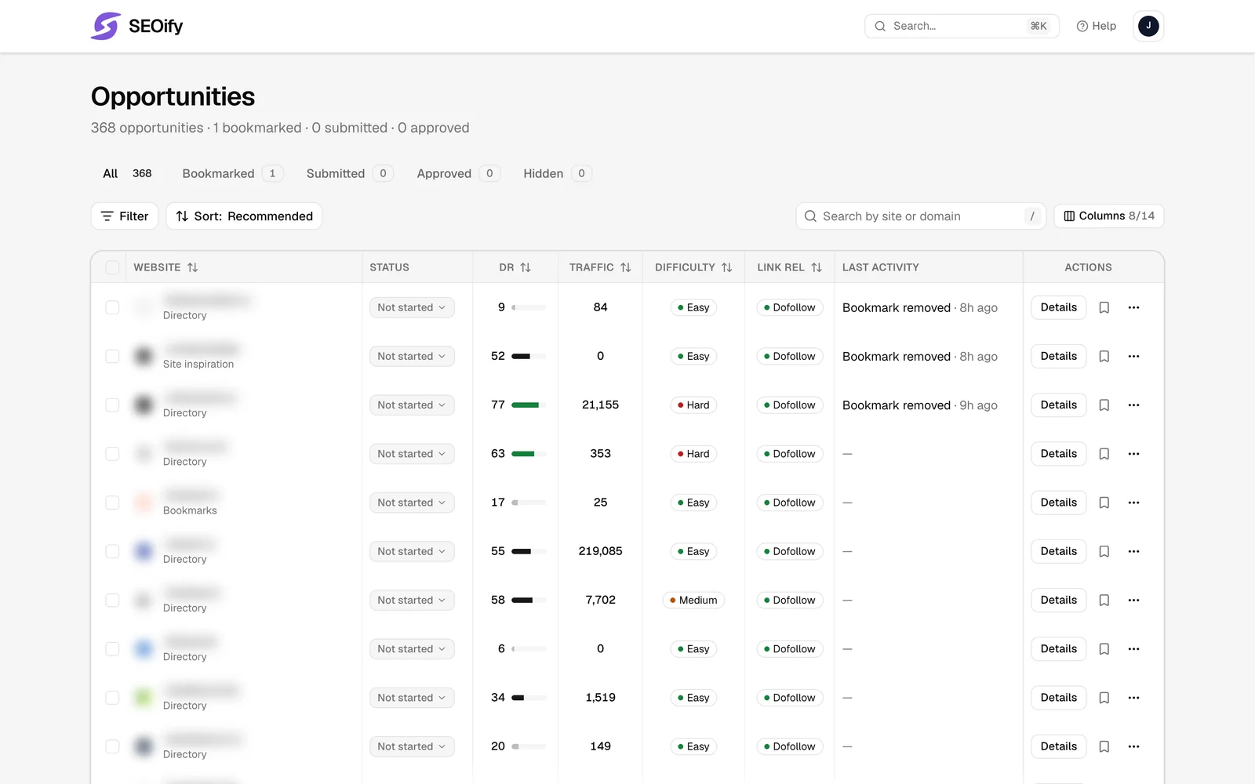Select the checkbox for DR 63 row
Viewport: 1255px width, 784px height.
[112, 454]
